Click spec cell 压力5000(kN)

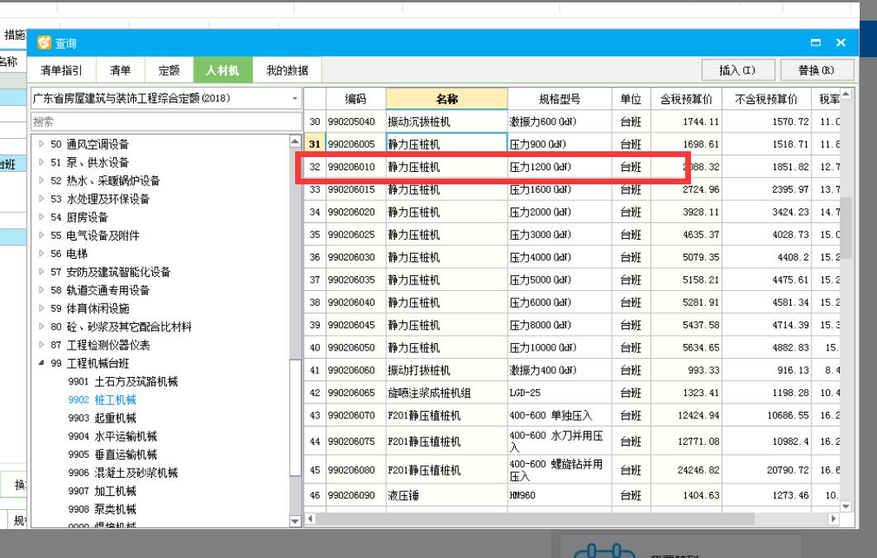coord(560,279)
